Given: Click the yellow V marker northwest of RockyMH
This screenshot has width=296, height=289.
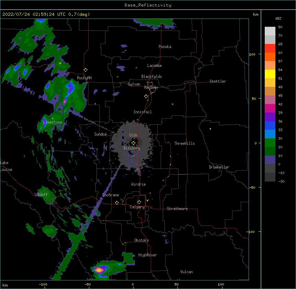Looking at the screenshot, I should (x=60, y=63).
